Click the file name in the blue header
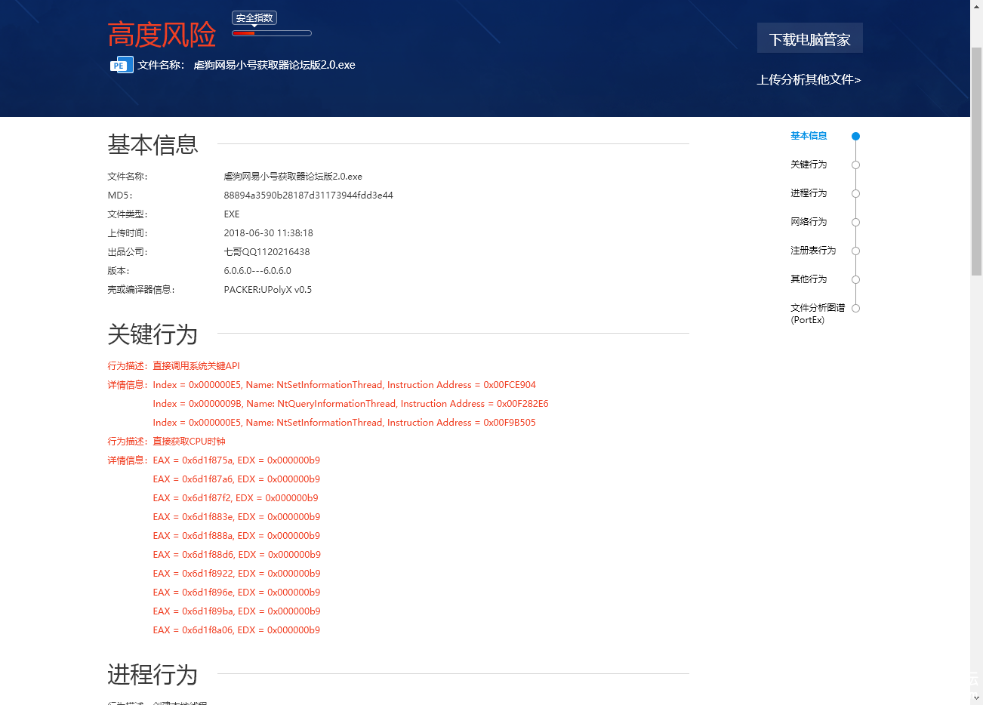The height and width of the screenshot is (705, 983). [x=274, y=65]
